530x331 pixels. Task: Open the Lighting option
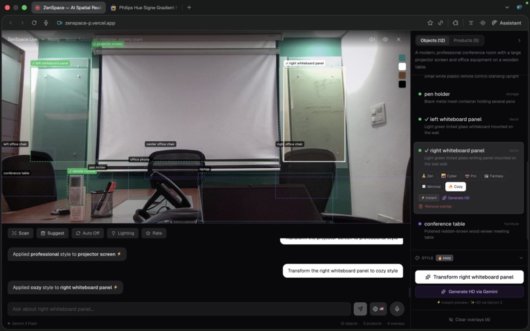coord(123,233)
